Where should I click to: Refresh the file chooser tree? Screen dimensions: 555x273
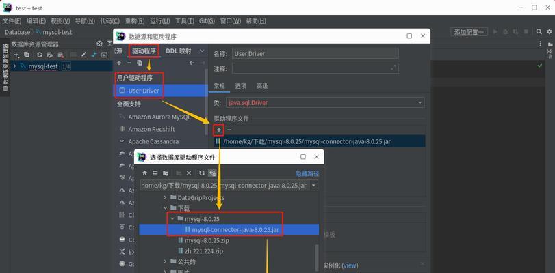point(202,173)
